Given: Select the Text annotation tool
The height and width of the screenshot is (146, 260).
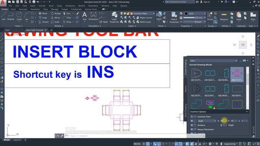Looking at the screenshot, I should pos(84,16).
